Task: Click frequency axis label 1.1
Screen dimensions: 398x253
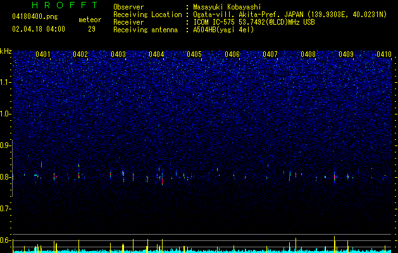Action: click(6, 82)
